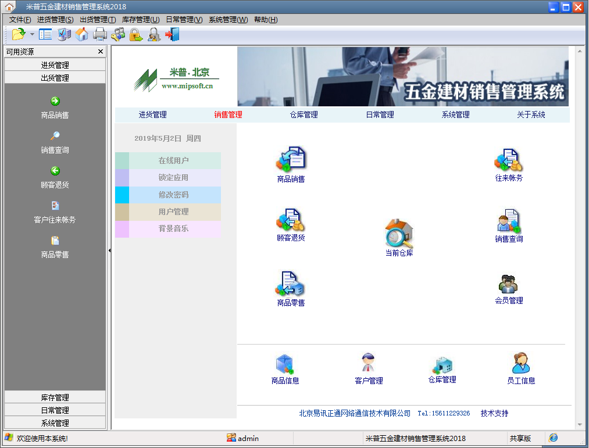Click the vertical scrollbar down arrow
The height and width of the screenshot is (448, 589).
(x=579, y=425)
